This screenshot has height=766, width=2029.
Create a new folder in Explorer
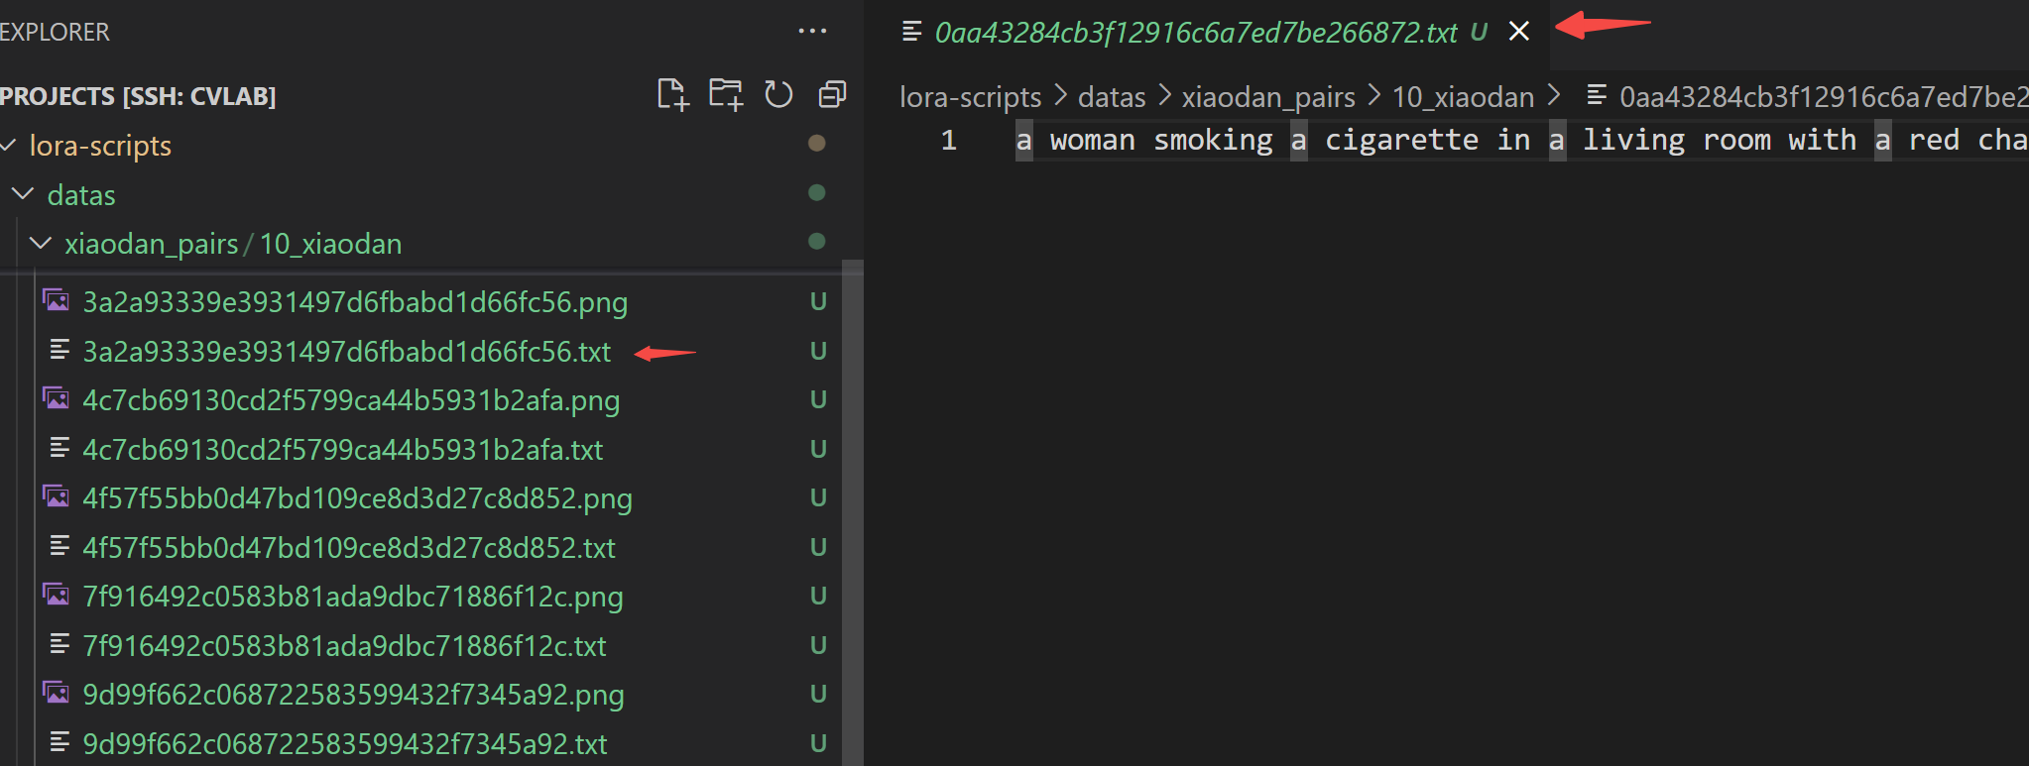(x=726, y=95)
